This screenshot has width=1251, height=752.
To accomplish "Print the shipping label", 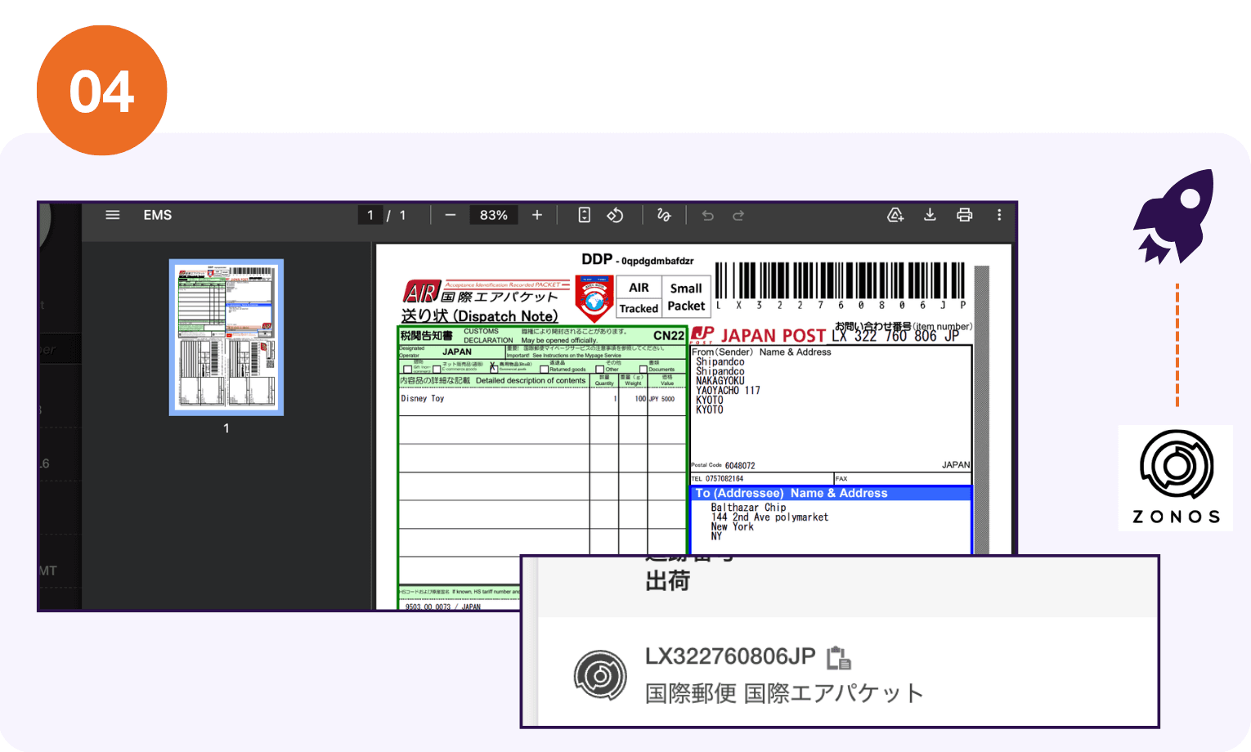I will click(965, 215).
